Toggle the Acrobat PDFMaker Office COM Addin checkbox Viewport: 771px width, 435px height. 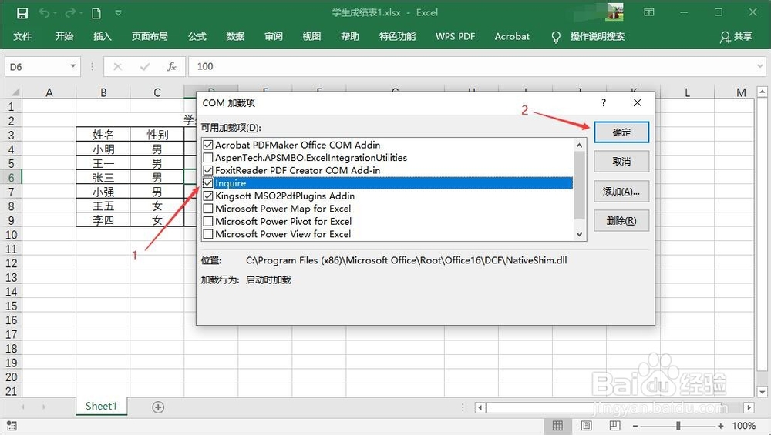[x=208, y=145]
